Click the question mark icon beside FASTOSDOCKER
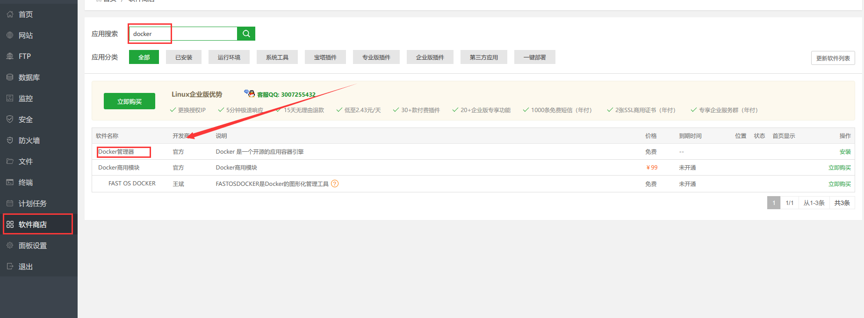The height and width of the screenshot is (318, 864). [x=335, y=184]
